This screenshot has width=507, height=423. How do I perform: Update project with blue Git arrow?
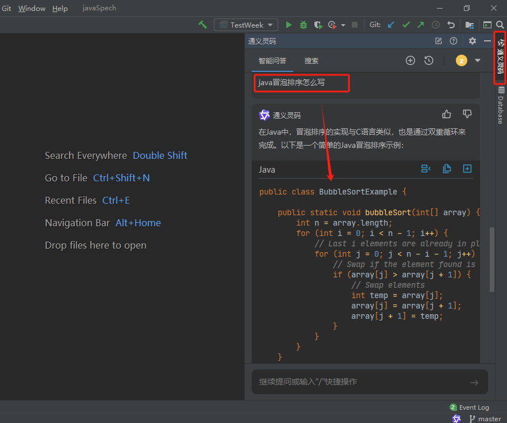click(x=391, y=25)
